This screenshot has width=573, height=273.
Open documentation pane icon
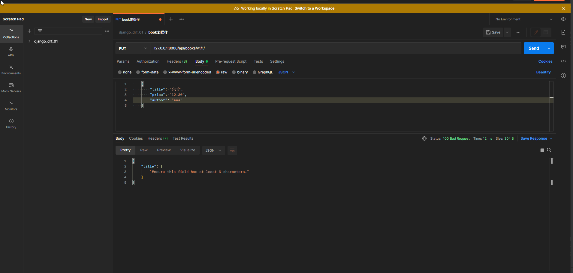coord(563,32)
